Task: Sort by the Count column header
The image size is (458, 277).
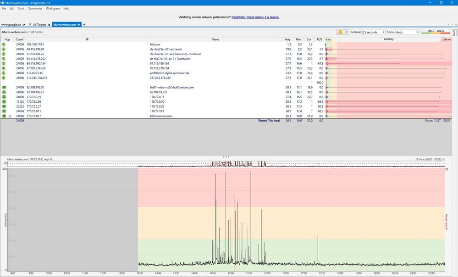Action: pos(20,39)
